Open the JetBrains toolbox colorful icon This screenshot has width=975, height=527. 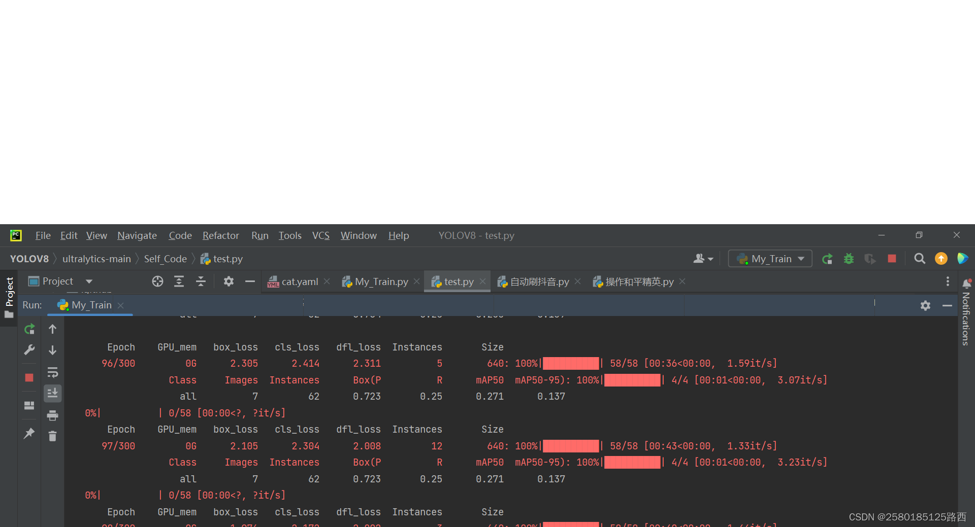pos(962,259)
